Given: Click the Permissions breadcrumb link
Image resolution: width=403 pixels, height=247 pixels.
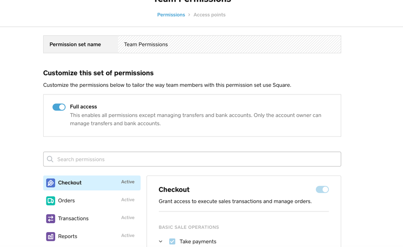Looking at the screenshot, I should point(171,15).
